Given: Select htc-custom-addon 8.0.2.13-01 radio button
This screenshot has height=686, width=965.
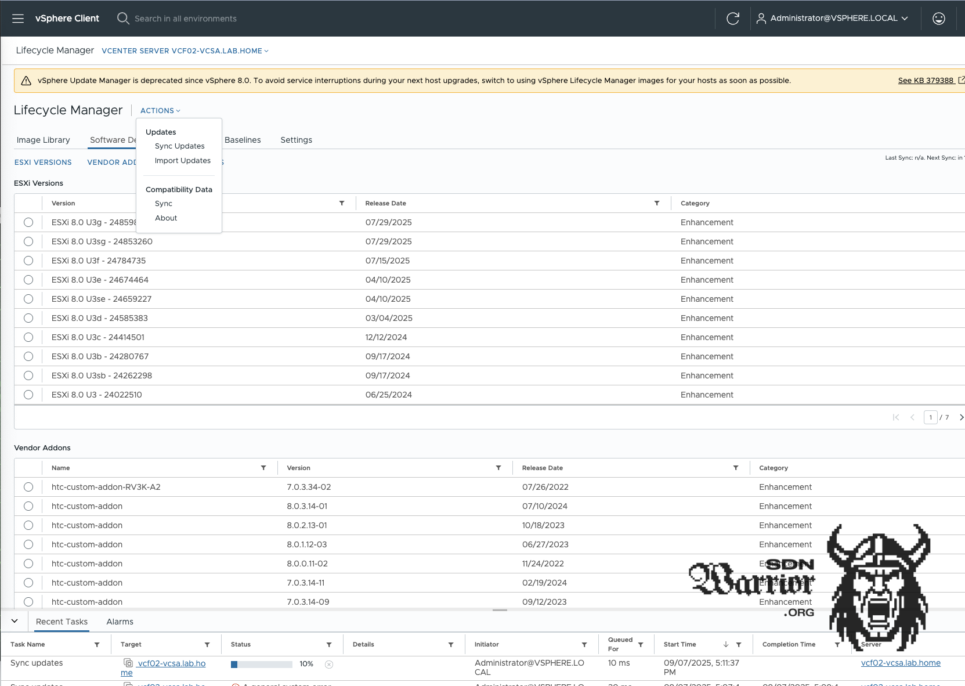Looking at the screenshot, I should click(x=28, y=525).
